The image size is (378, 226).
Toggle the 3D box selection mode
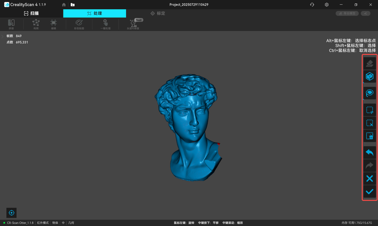[x=369, y=77]
